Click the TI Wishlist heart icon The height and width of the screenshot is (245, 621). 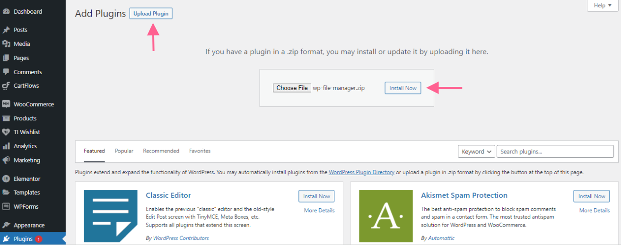click(6, 132)
